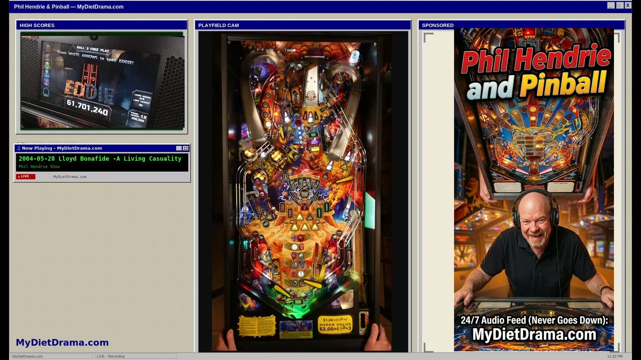
Task: Close the Phil Hendrie & Pinball window
Action: point(627,5)
